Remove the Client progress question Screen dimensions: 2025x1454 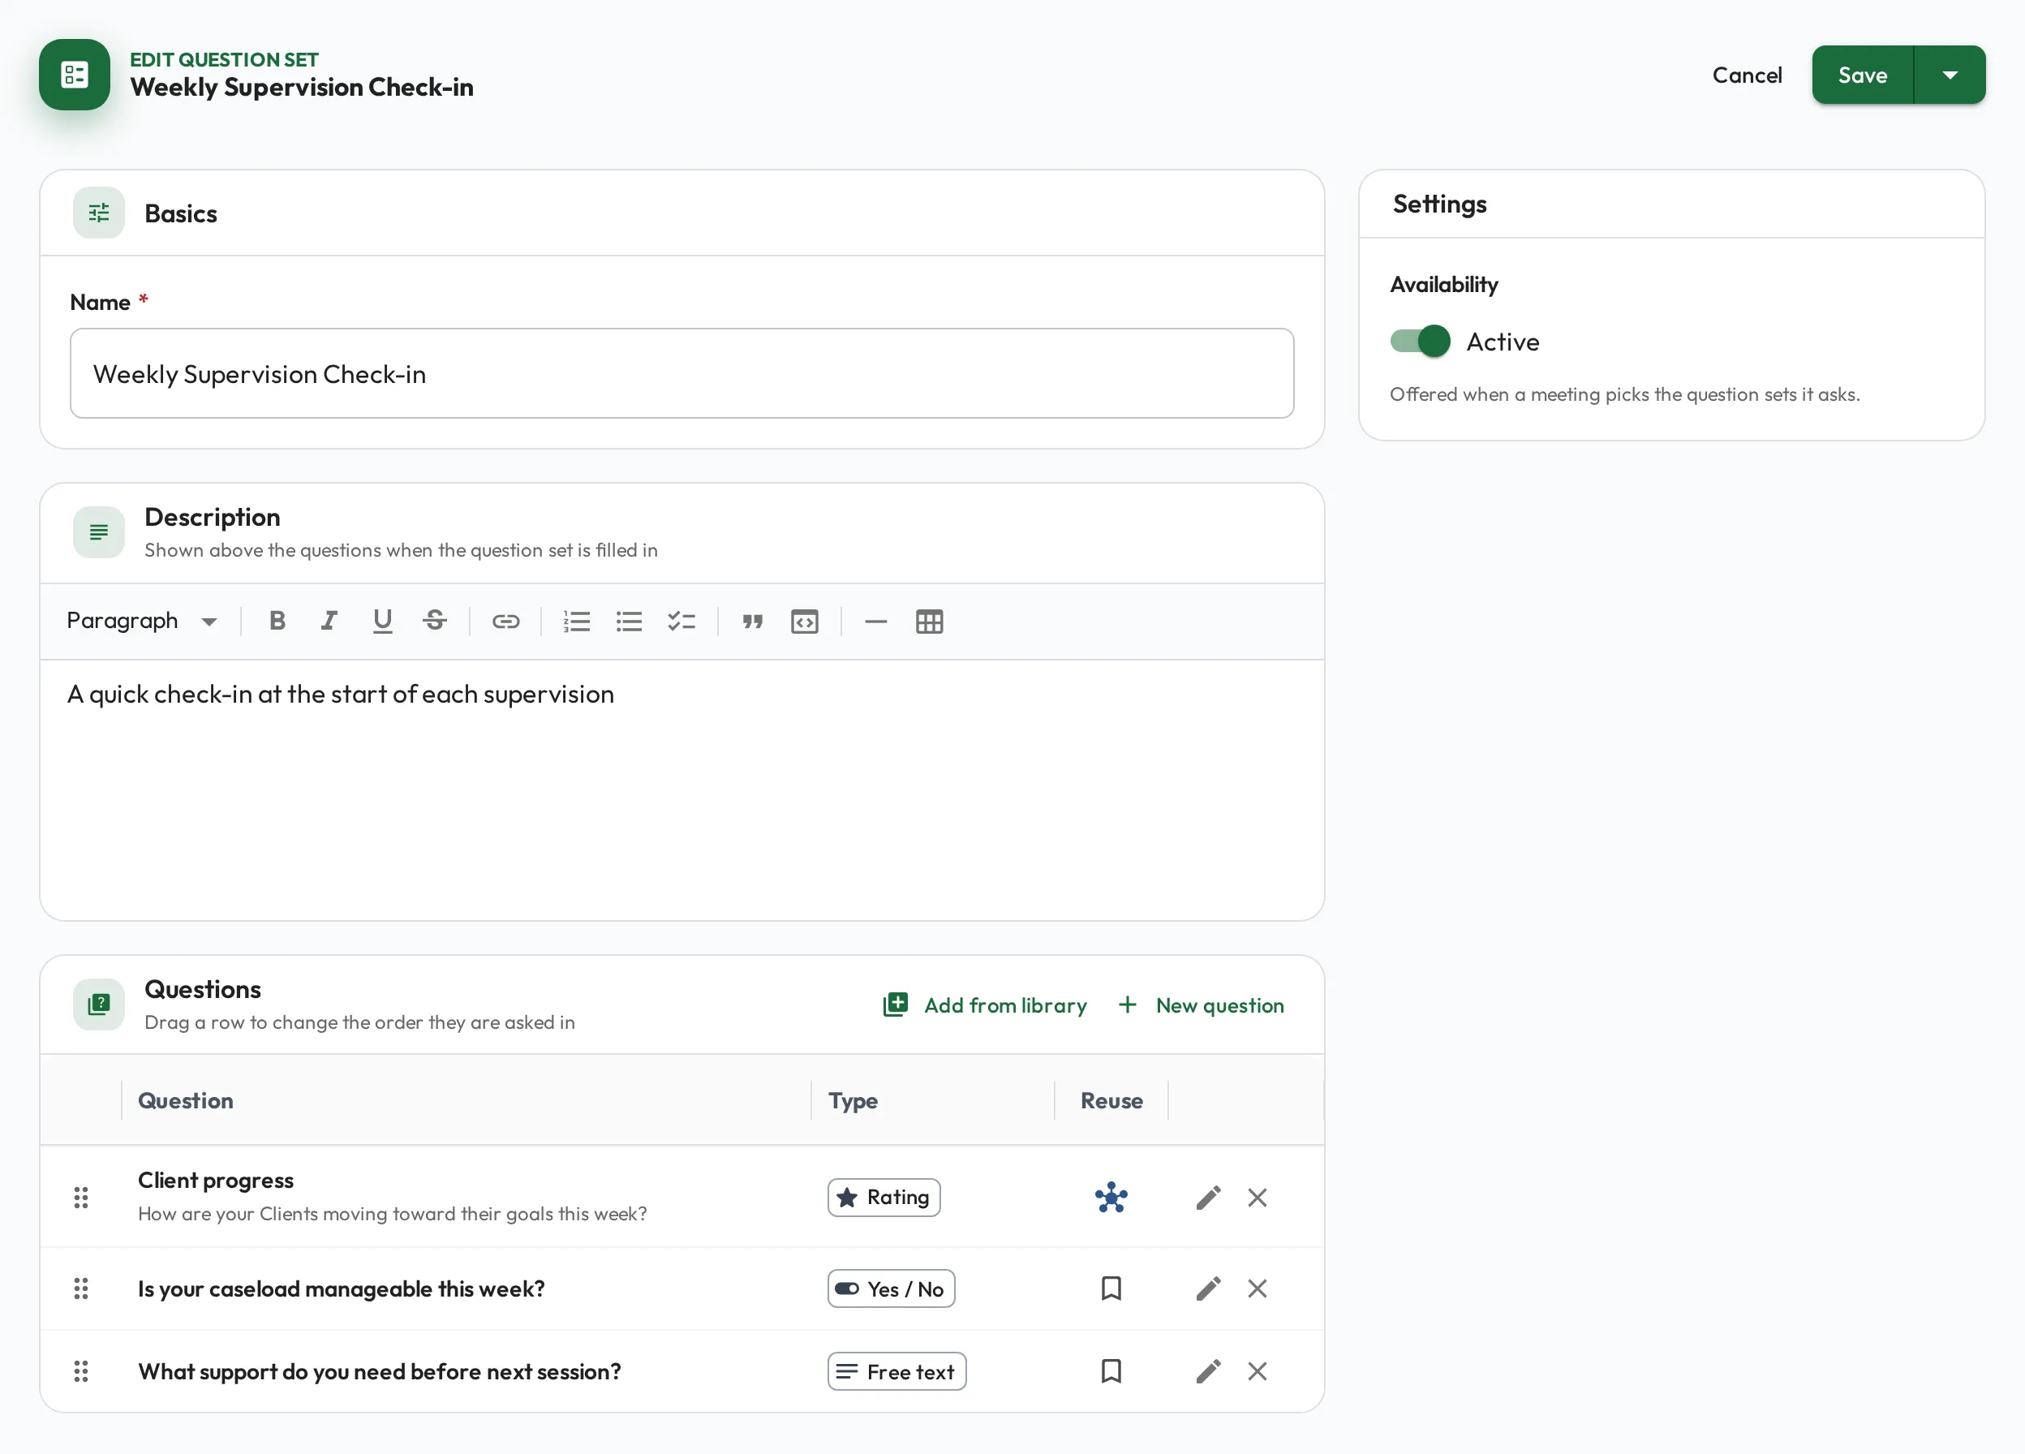point(1258,1198)
